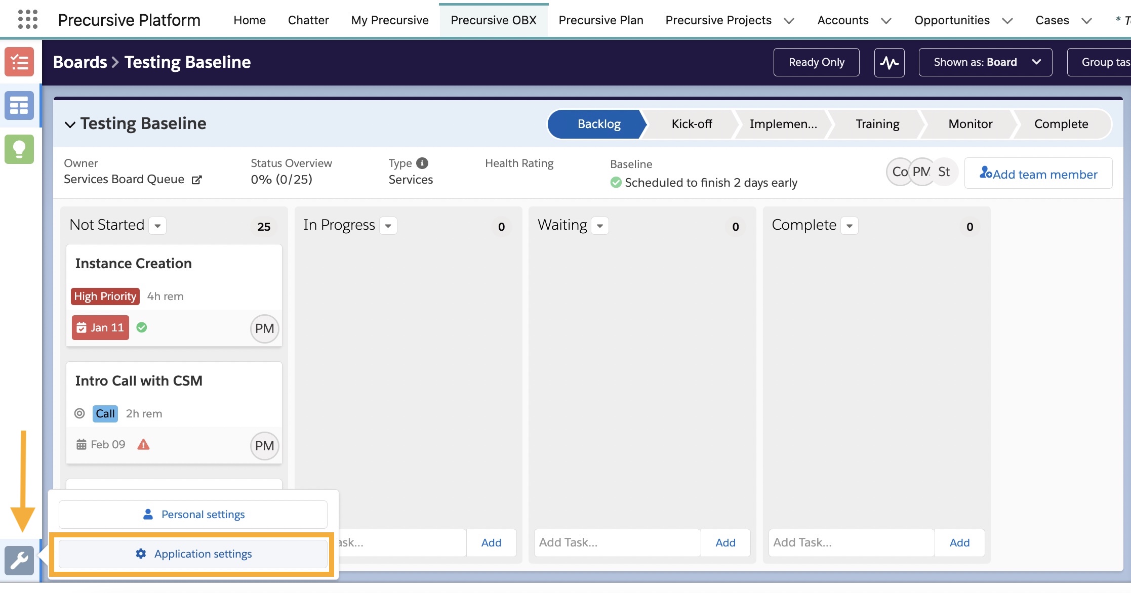Click the Feb 09 due date
Screen dimensions: 1131x593
click(101, 445)
